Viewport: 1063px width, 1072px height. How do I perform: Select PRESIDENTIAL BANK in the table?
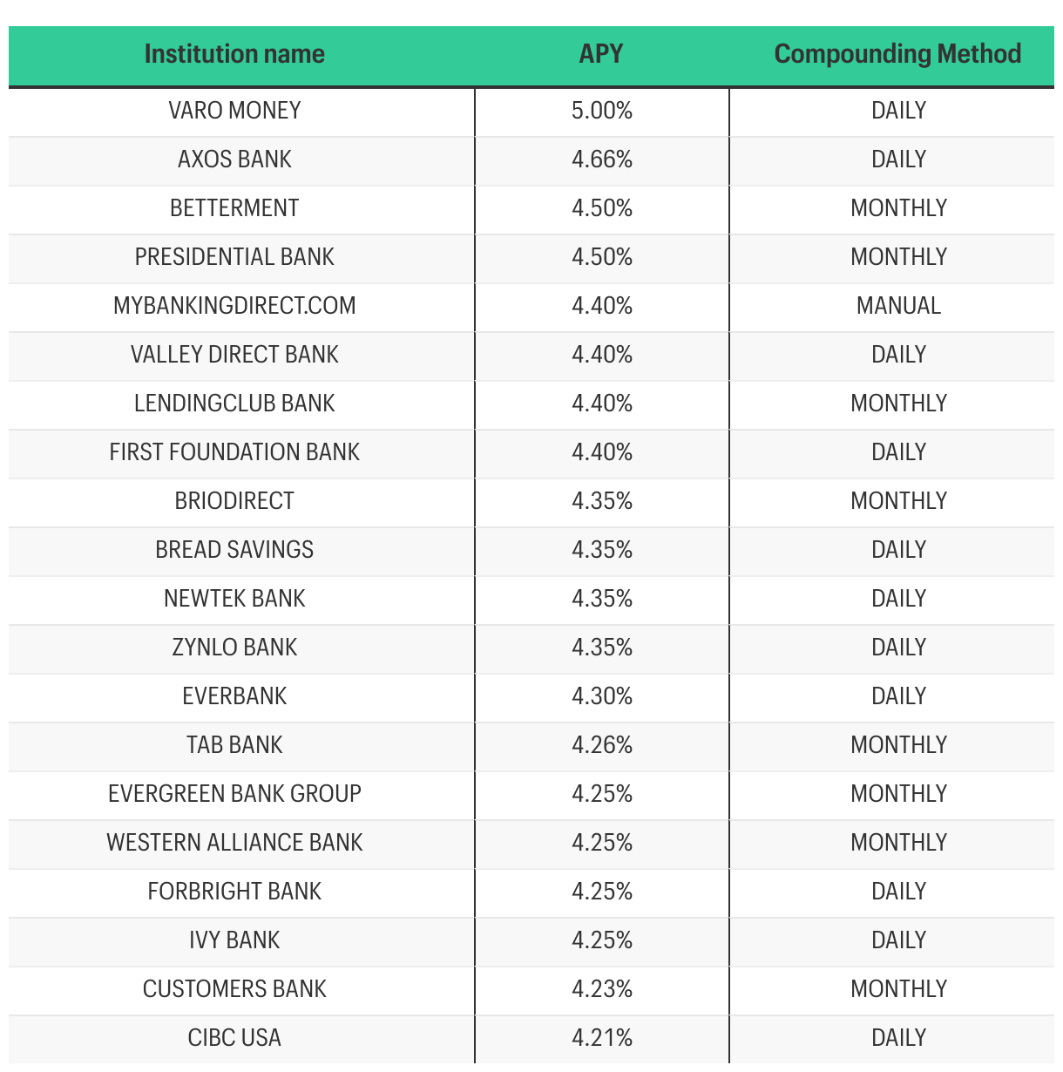(x=234, y=257)
